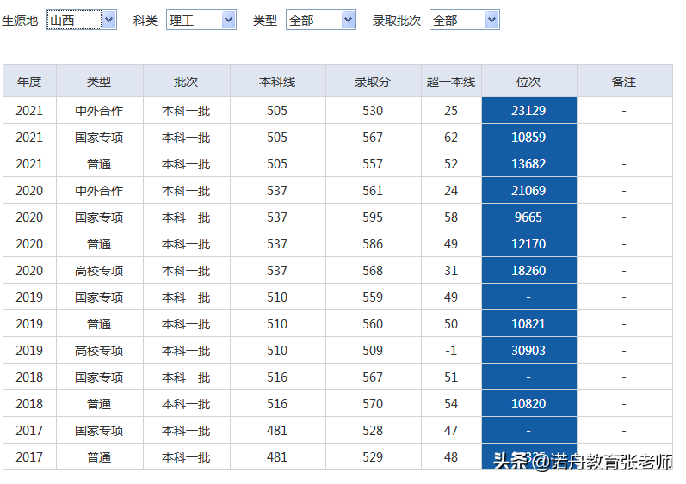Open the 科类 dropdown showing 理工
The image size is (686, 484).
click(201, 20)
